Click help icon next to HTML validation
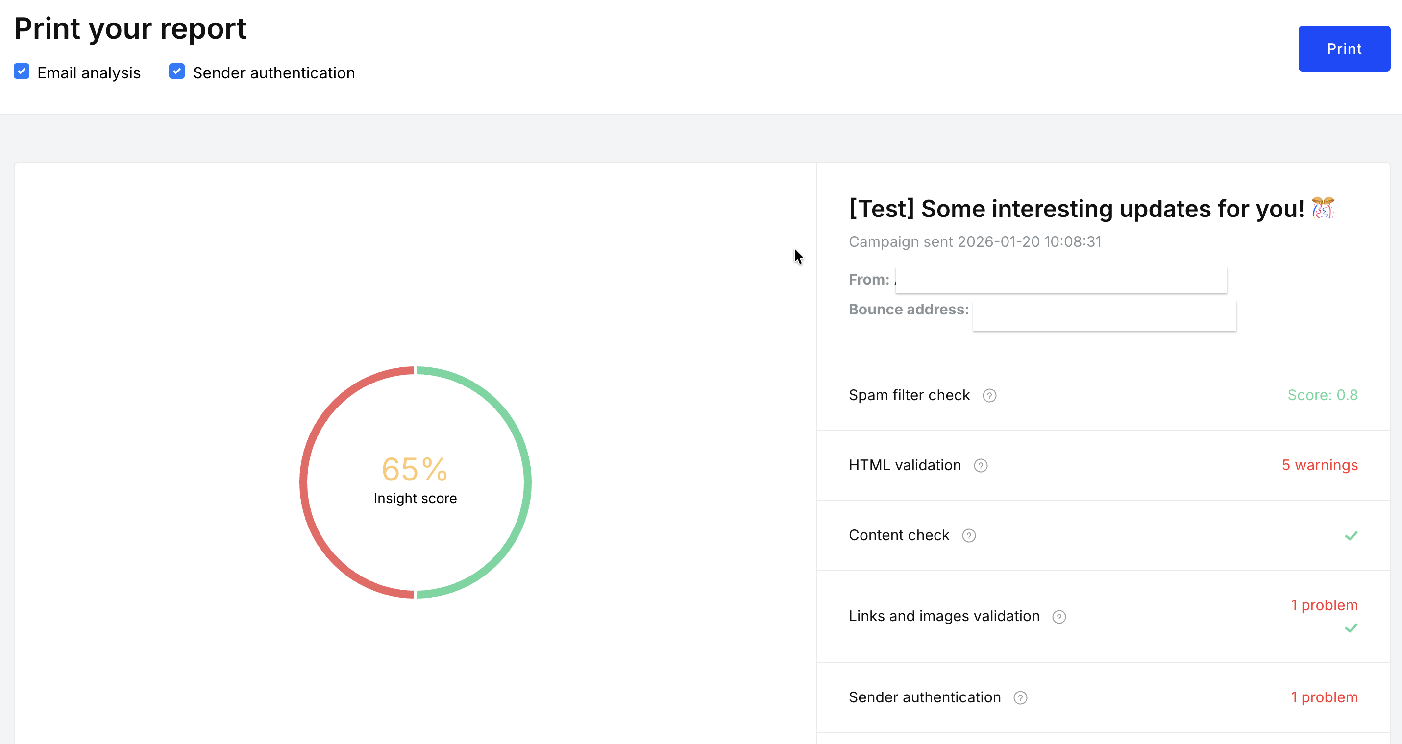The height and width of the screenshot is (744, 1402). (980, 465)
